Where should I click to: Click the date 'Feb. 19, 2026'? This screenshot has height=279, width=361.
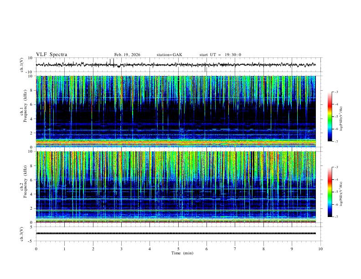pyautogui.click(x=127, y=55)
